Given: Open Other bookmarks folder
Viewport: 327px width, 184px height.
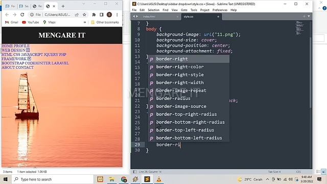Looking at the screenshot, I should point(105,22).
